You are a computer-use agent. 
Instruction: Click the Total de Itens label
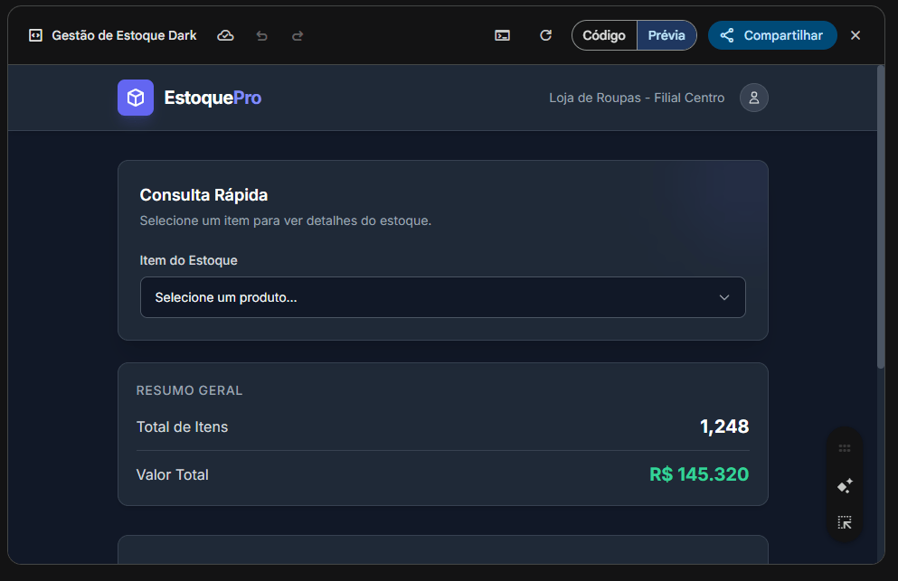point(182,427)
